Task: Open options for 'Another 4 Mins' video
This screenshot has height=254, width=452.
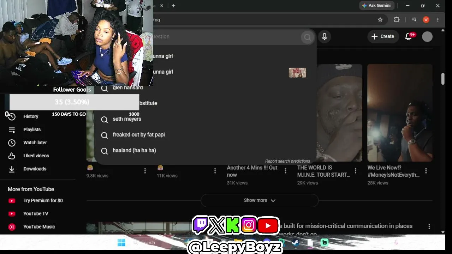Action: [x=285, y=171]
